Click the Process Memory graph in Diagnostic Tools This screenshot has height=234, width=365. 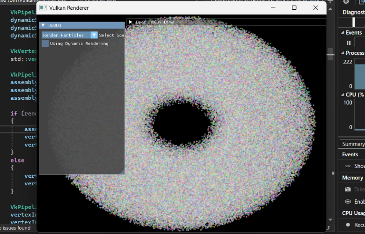360,74
